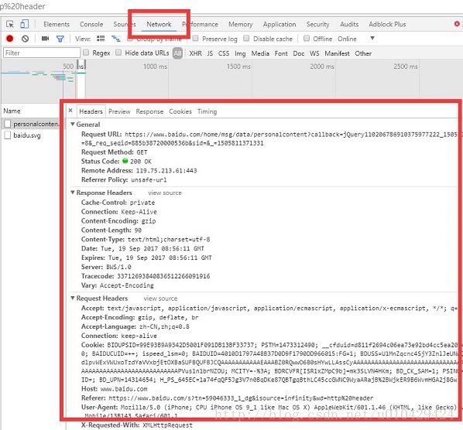Filter requests by XHR

[195, 53]
